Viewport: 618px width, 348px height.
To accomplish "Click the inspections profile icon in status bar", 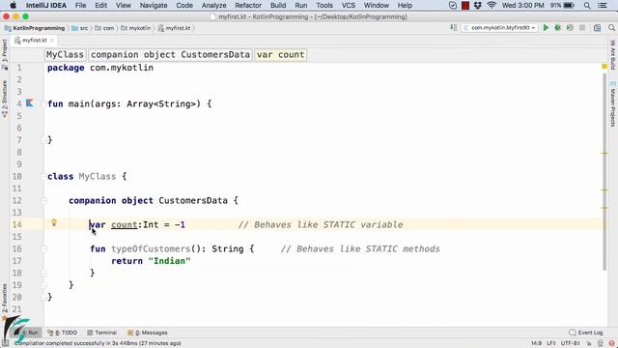I will pyautogui.click(x=601, y=343).
